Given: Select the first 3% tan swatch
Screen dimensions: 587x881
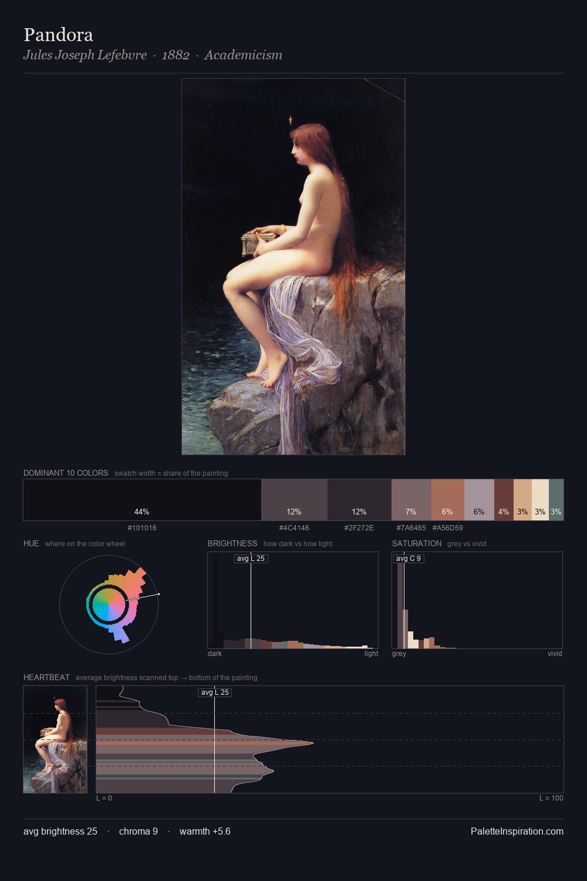Looking at the screenshot, I should pyautogui.click(x=522, y=500).
